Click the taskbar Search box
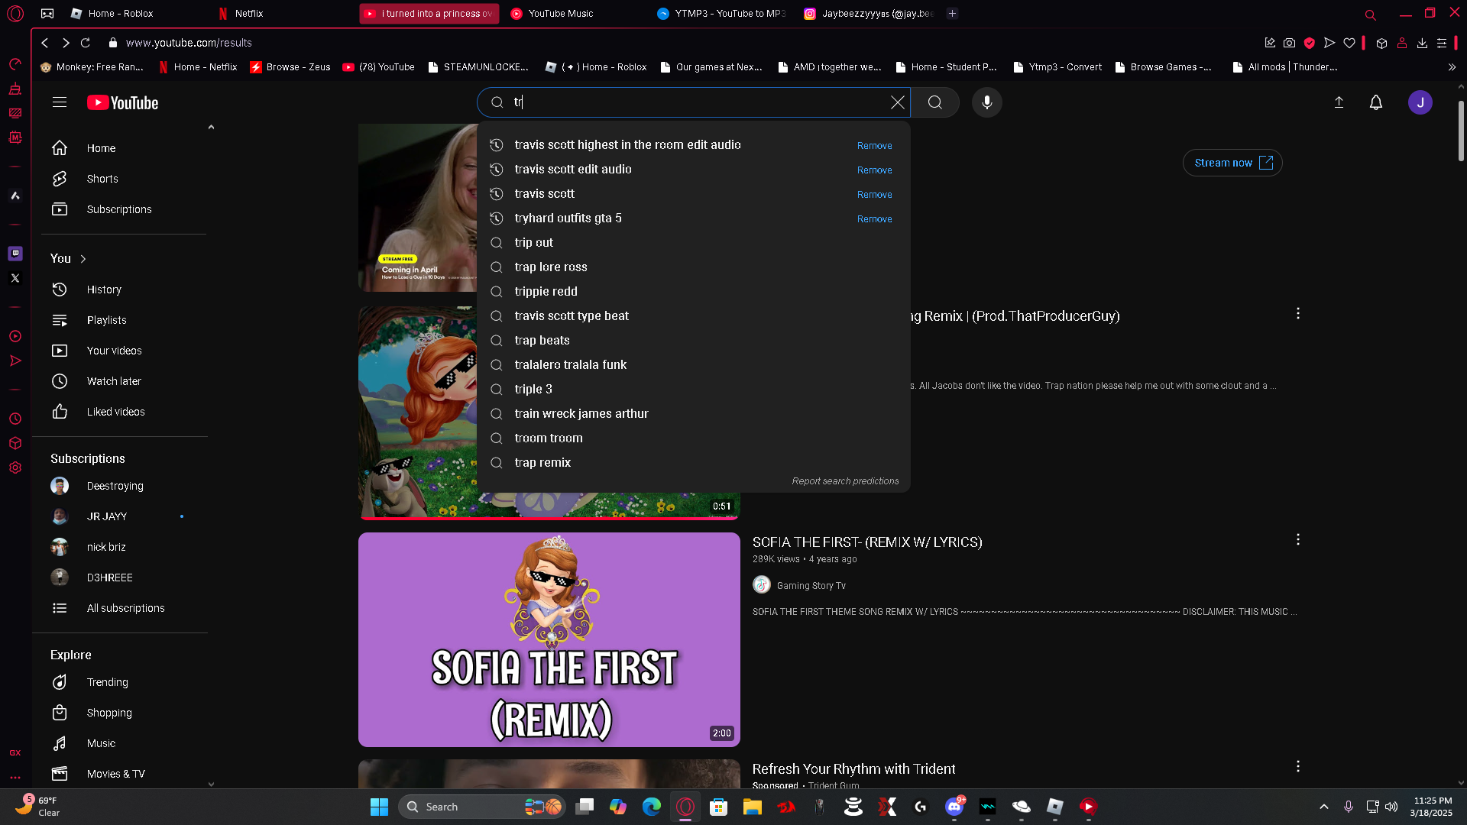The width and height of the screenshot is (1467, 825). pyautogui.click(x=481, y=807)
